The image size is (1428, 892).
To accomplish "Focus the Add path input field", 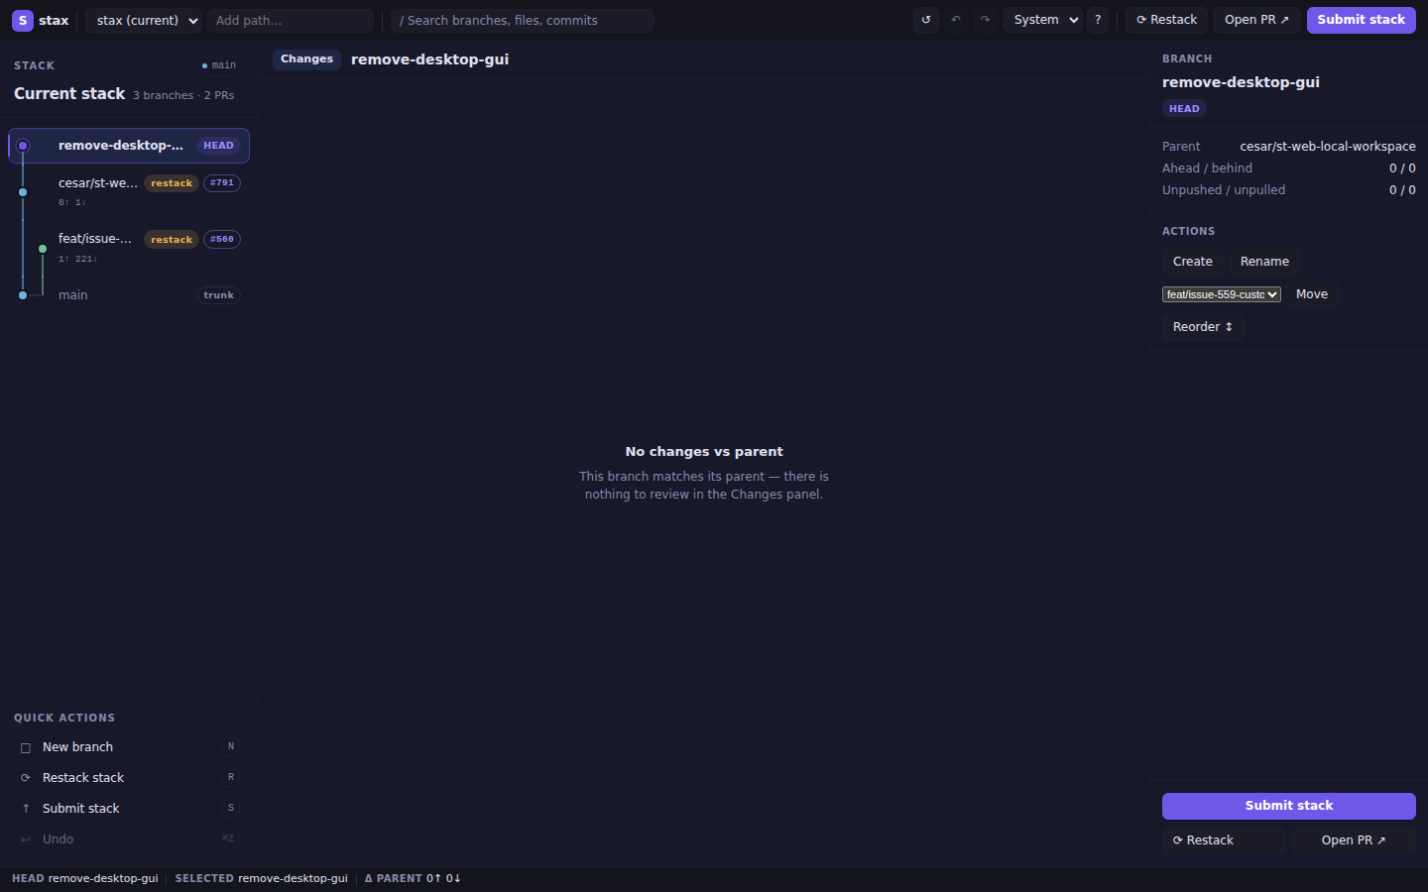I will [x=291, y=20].
